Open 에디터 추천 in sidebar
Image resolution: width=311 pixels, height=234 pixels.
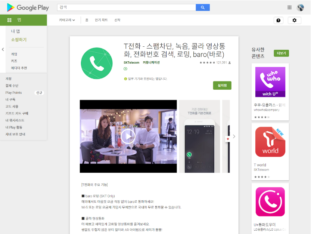(x=19, y=68)
